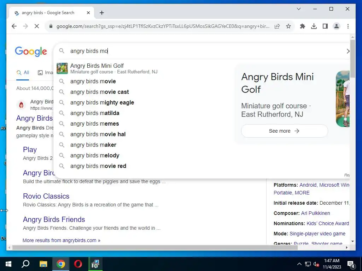Bookmark this page with the star icon
This screenshot has width=362, height=271.
[288, 26]
